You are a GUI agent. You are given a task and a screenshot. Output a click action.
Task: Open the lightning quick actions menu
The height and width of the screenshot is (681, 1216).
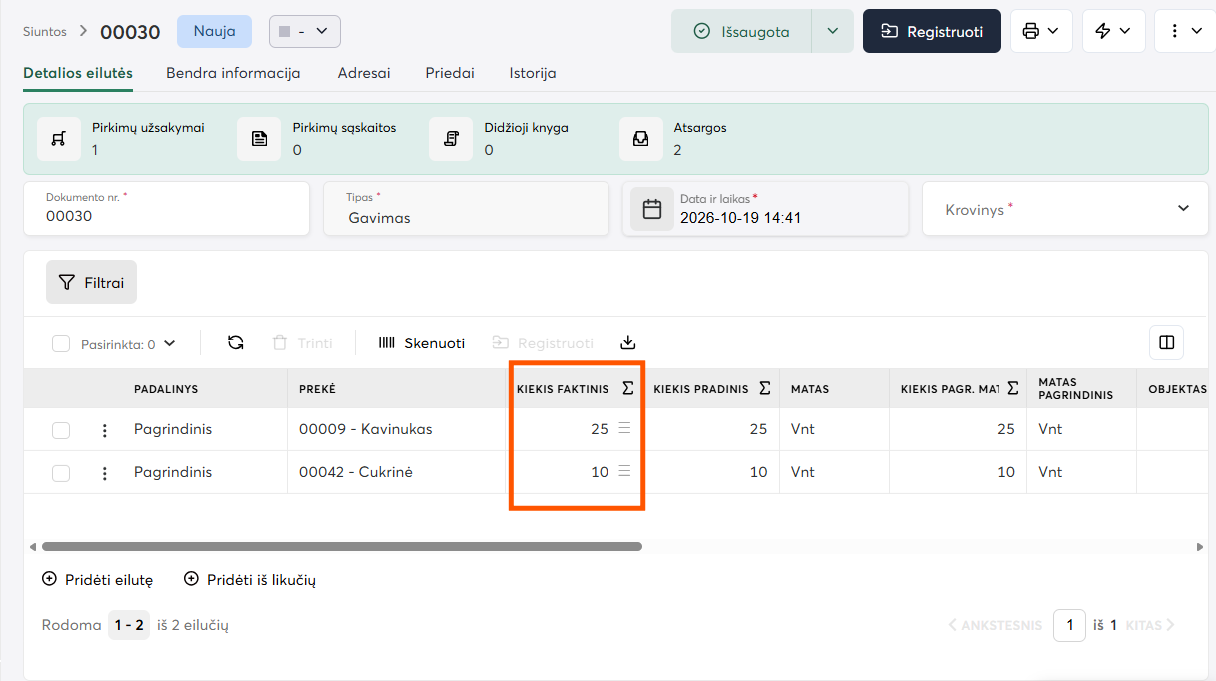[1113, 31]
